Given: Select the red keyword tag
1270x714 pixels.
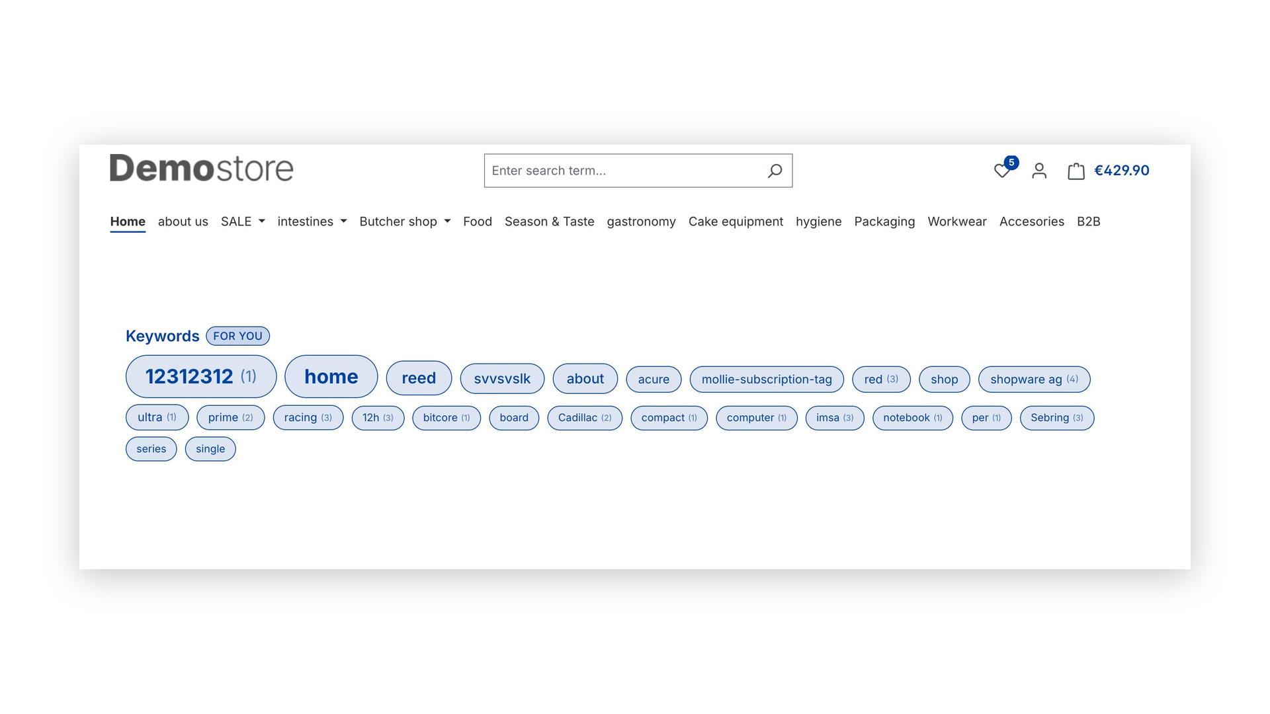Looking at the screenshot, I should pyautogui.click(x=881, y=379).
